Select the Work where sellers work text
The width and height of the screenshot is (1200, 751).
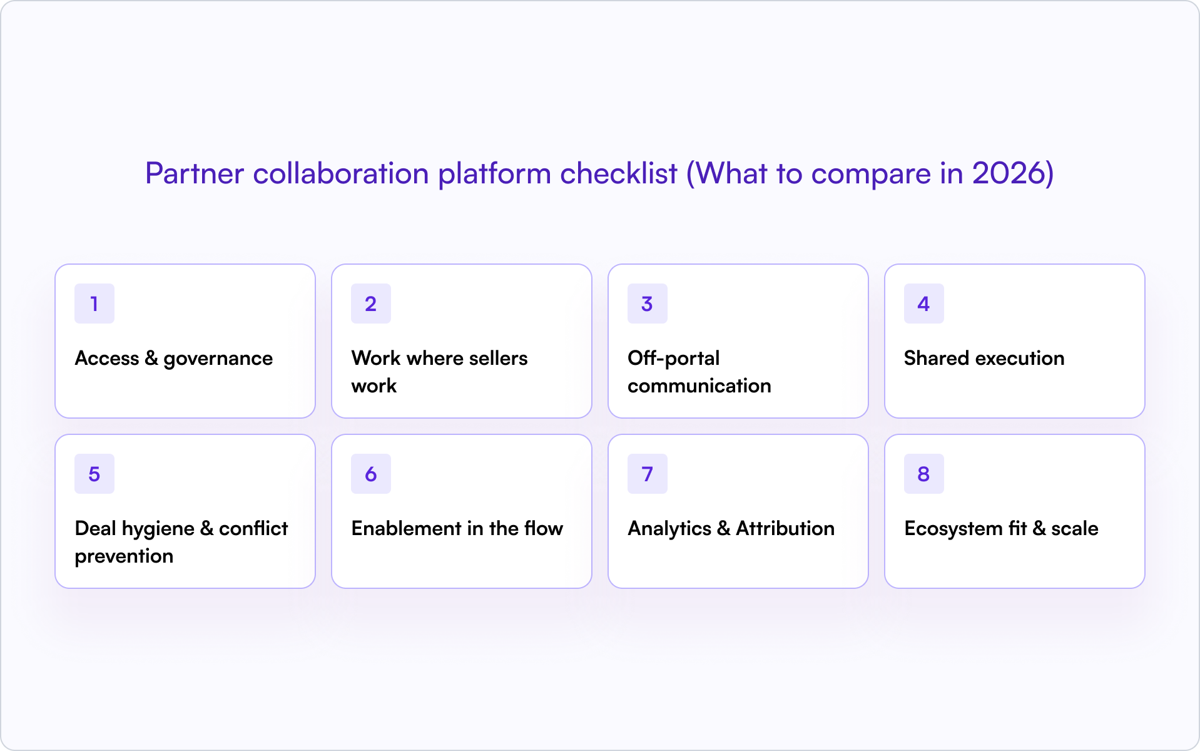point(439,372)
